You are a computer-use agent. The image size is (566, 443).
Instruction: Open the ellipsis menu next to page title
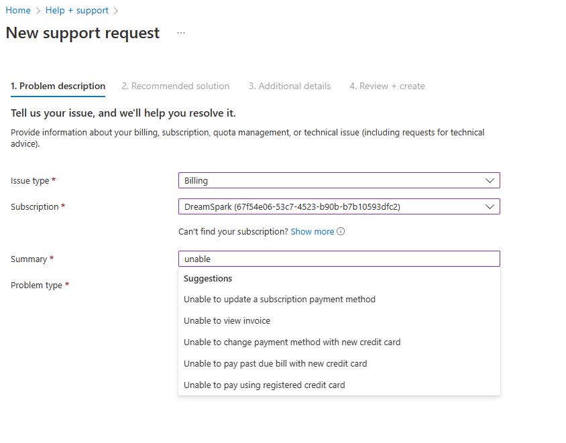(181, 33)
